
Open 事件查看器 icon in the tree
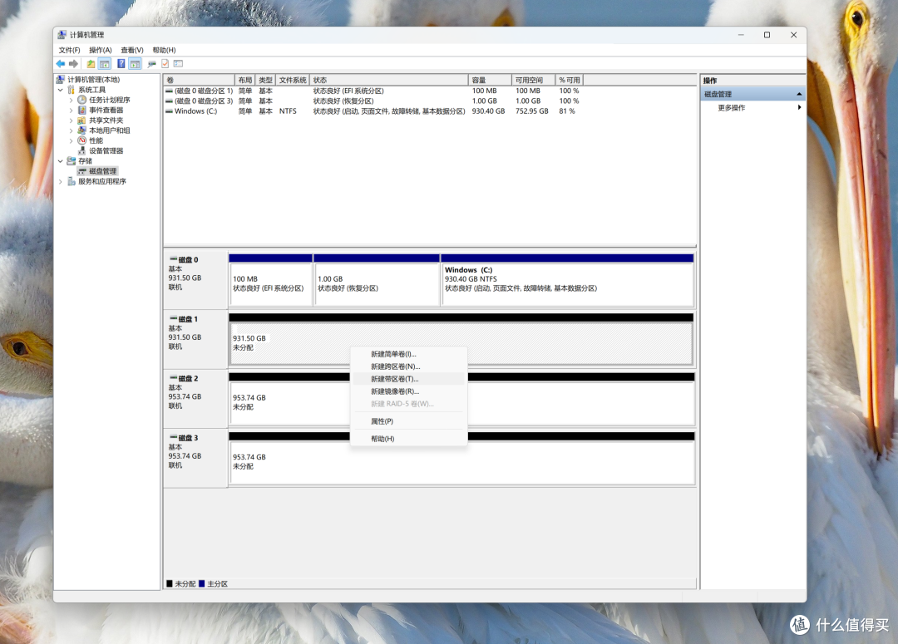point(81,110)
